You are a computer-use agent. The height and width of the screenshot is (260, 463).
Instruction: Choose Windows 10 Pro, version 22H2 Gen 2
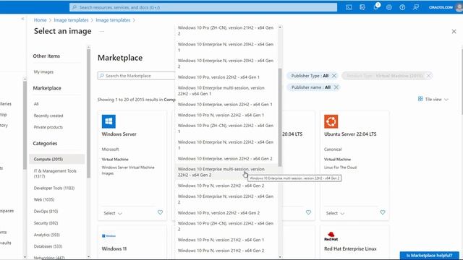[226, 213]
